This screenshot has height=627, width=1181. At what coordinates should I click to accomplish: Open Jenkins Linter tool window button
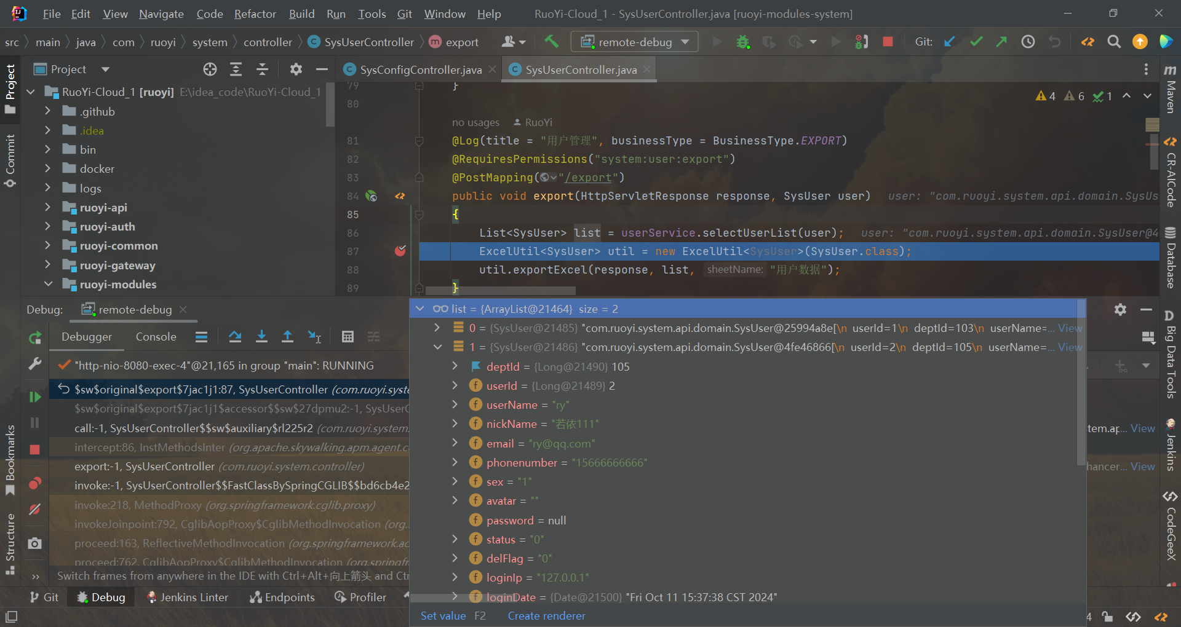[187, 597]
